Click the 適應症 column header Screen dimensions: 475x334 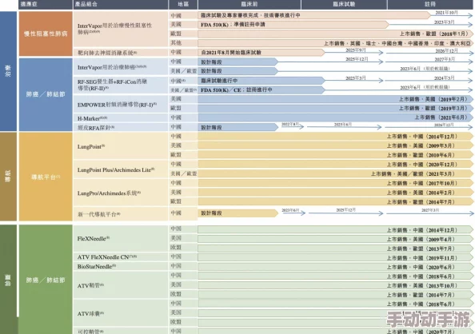(x=46, y=4)
